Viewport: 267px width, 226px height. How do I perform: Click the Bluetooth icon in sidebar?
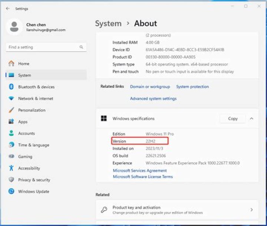click(11, 87)
